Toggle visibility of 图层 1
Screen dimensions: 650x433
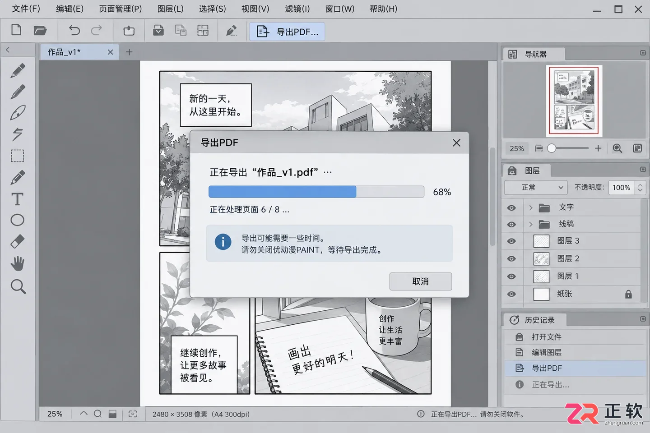click(x=511, y=276)
